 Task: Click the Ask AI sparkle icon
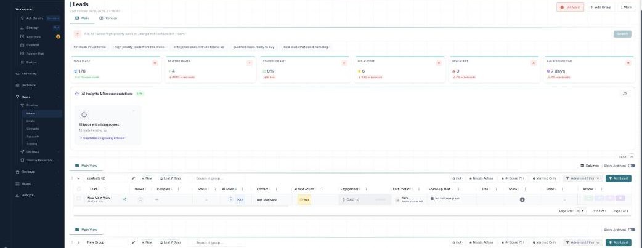pos(78,34)
